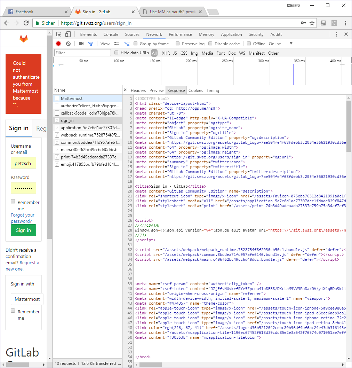Close the Facebook tab

click(x=66, y=12)
